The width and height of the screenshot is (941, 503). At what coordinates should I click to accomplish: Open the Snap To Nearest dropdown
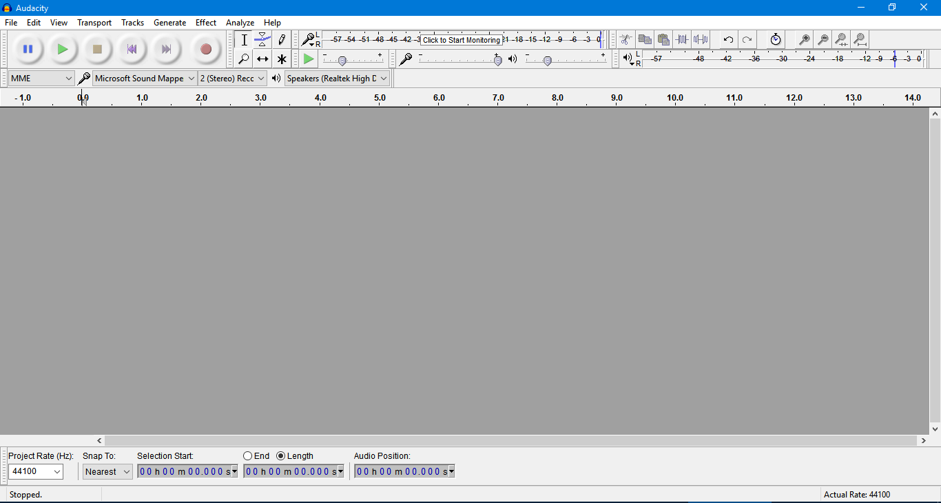click(107, 471)
